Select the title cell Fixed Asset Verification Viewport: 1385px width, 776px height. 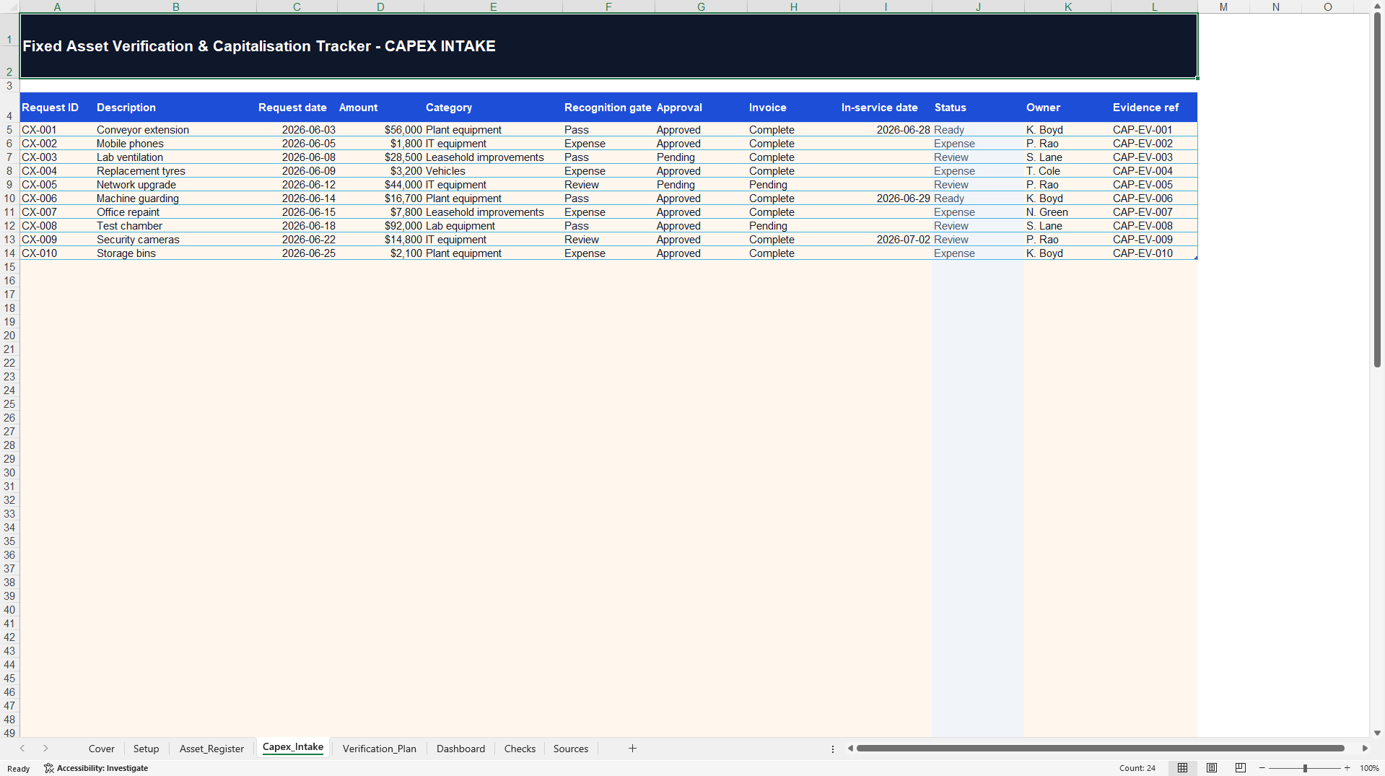coord(608,45)
